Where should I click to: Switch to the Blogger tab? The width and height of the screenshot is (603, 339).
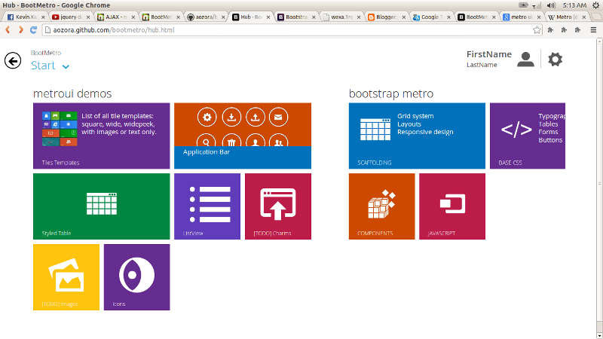pos(385,17)
